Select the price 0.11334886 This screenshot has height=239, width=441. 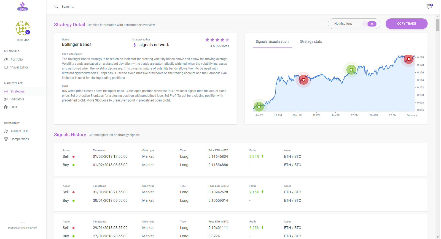pyautogui.click(x=218, y=165)
